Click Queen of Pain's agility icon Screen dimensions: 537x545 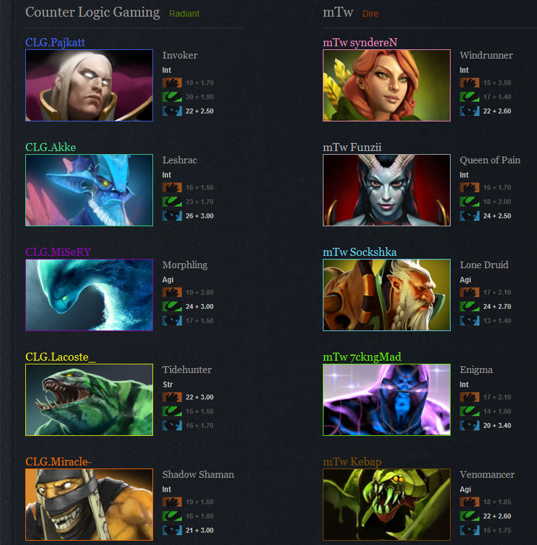[x=470, y=202]
